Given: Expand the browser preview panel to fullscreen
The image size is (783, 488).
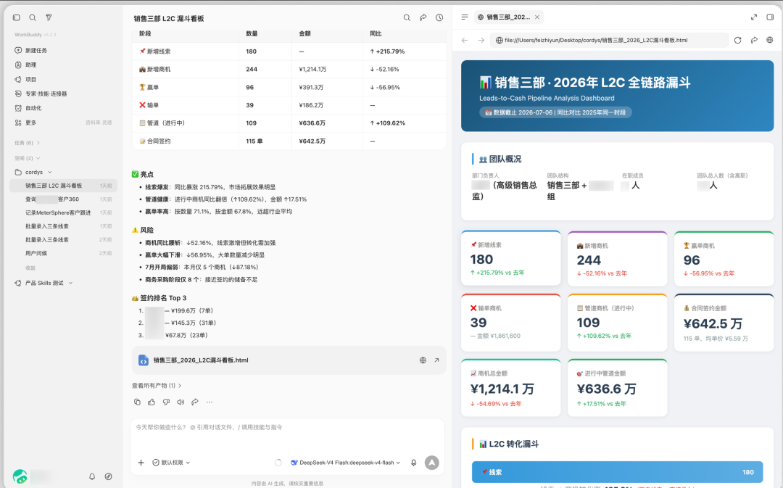Looking at the screenshot, I should [754, 17].
